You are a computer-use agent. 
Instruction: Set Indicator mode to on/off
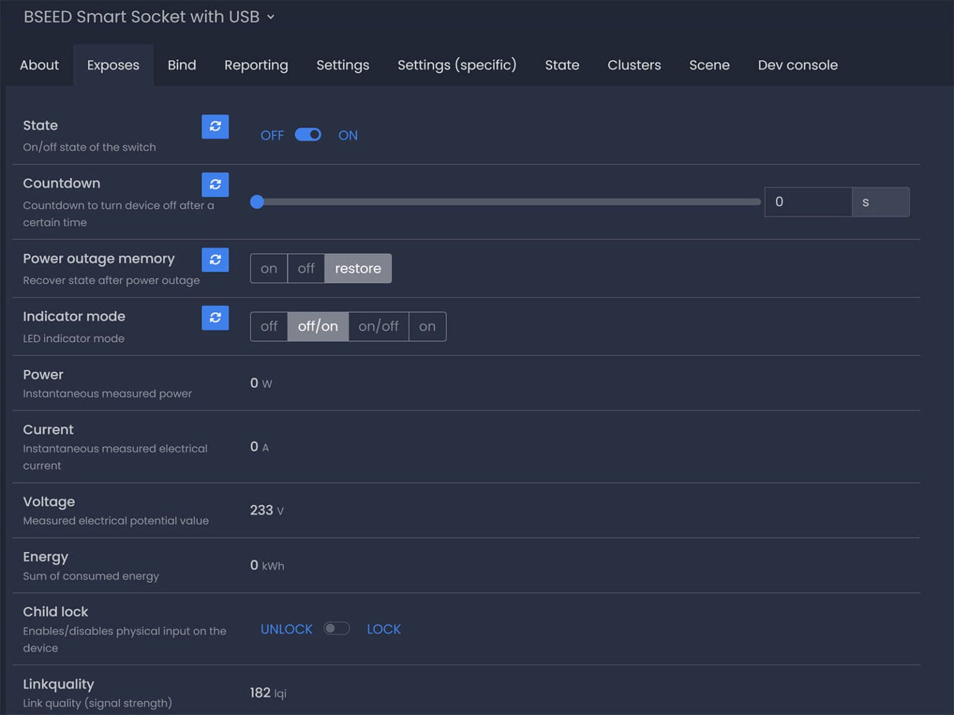378,326
